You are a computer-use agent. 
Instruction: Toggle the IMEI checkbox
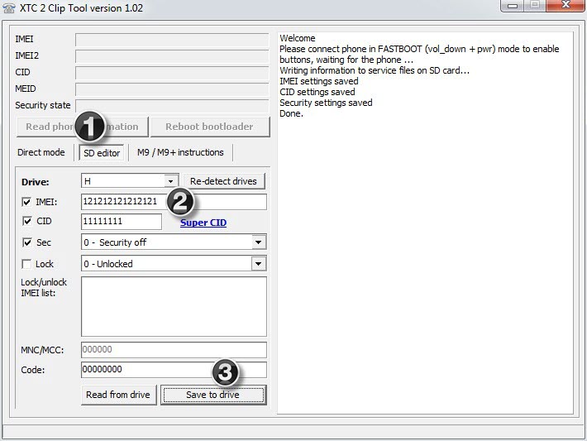click(26, 202)
